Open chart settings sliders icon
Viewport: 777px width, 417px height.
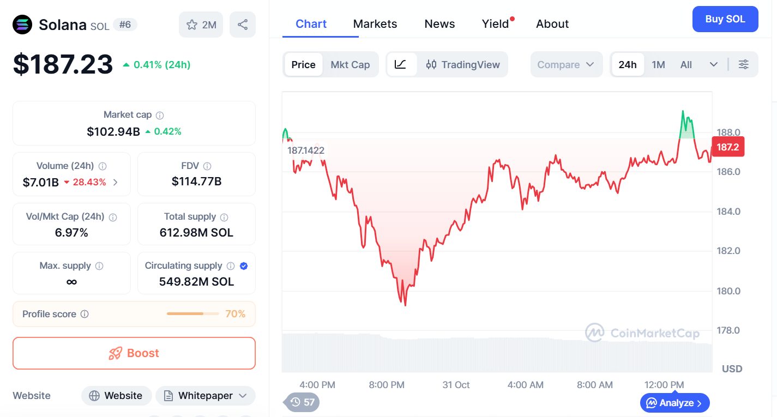coord(743,64)
